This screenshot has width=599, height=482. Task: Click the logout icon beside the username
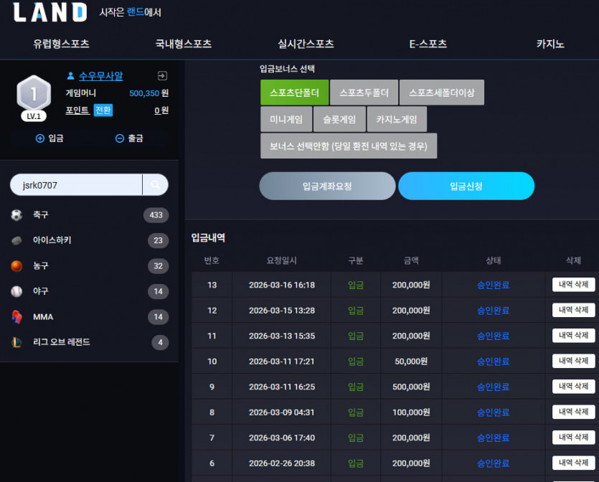[162, 75]
